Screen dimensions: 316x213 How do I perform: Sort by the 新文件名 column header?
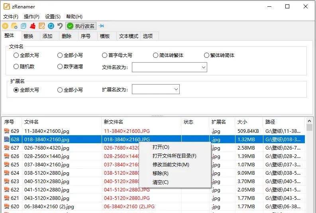pyautogui.click(x=141, y=122)
